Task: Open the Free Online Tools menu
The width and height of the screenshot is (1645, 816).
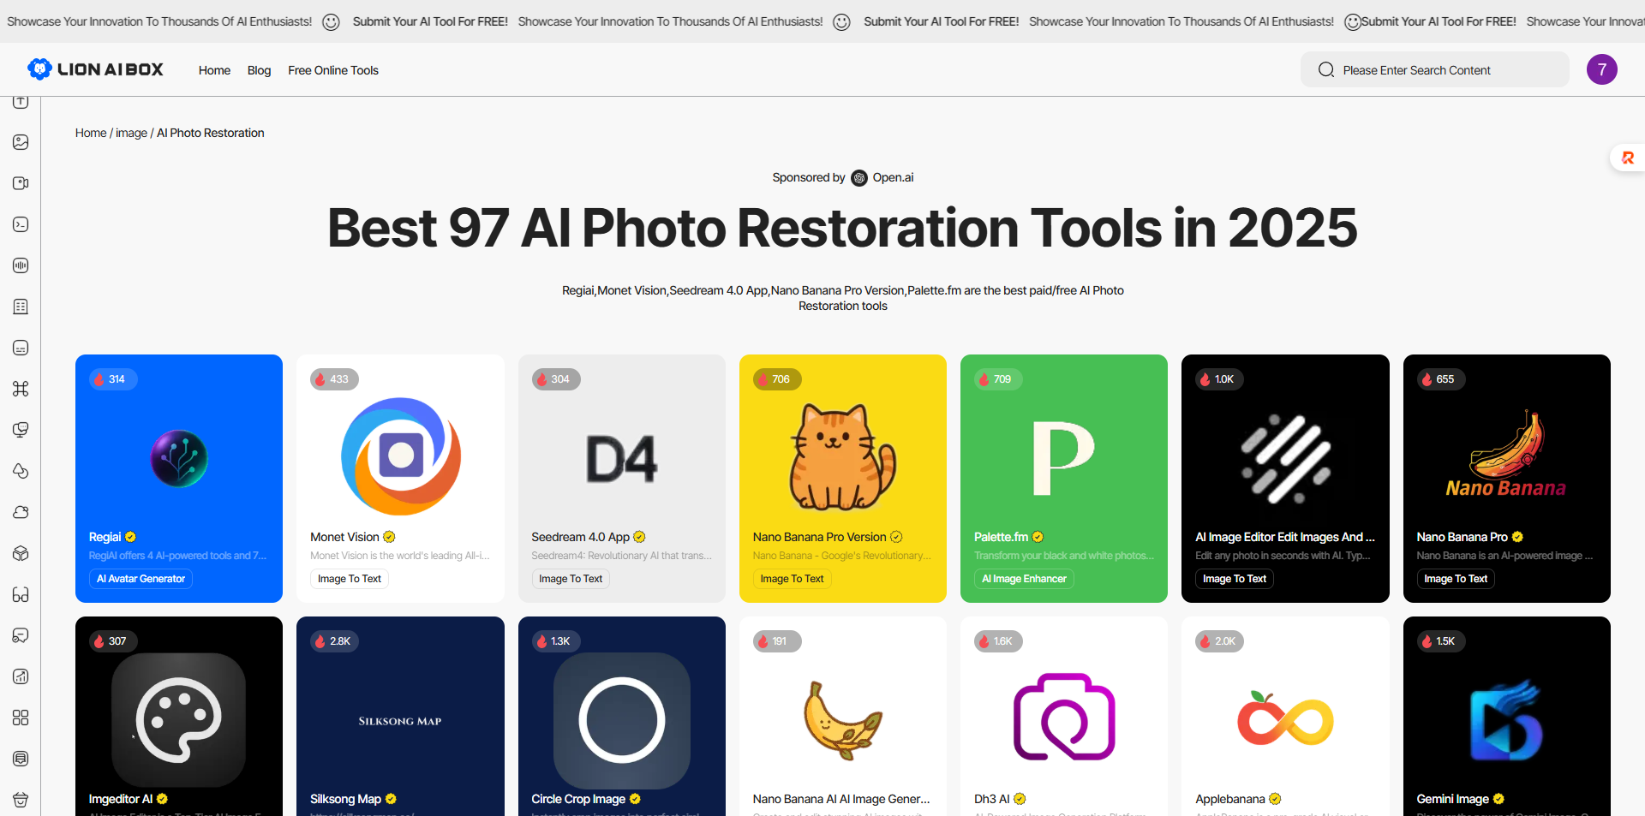Action: (332, 70)
